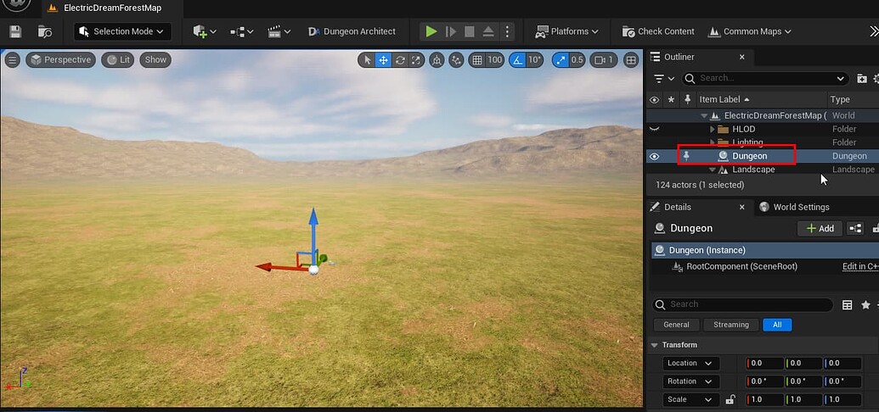Click the Eject button in play controls
The width and height of the screenshot is (879, 412).
point(488,31)
